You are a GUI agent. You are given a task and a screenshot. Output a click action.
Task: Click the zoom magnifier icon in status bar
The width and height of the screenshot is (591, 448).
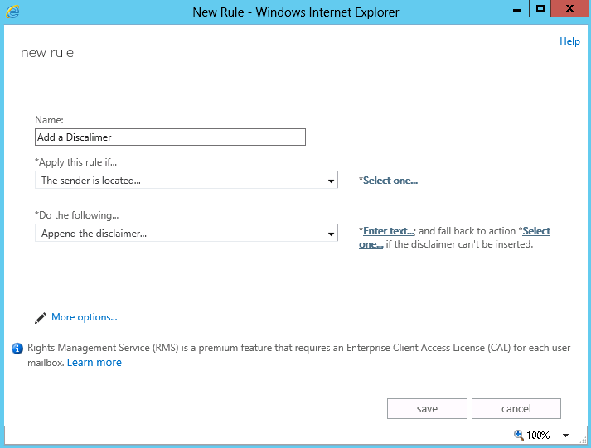pos(519,435)
